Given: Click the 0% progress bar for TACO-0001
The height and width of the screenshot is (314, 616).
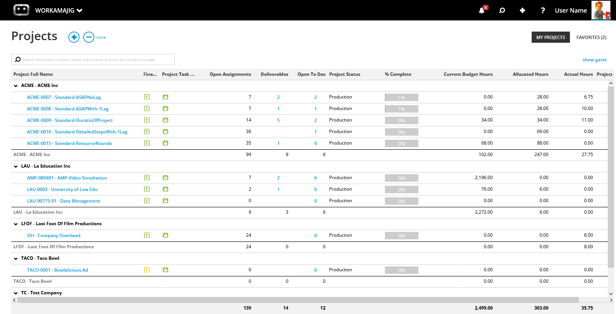Looking at the screenshot, I should 402,270.
